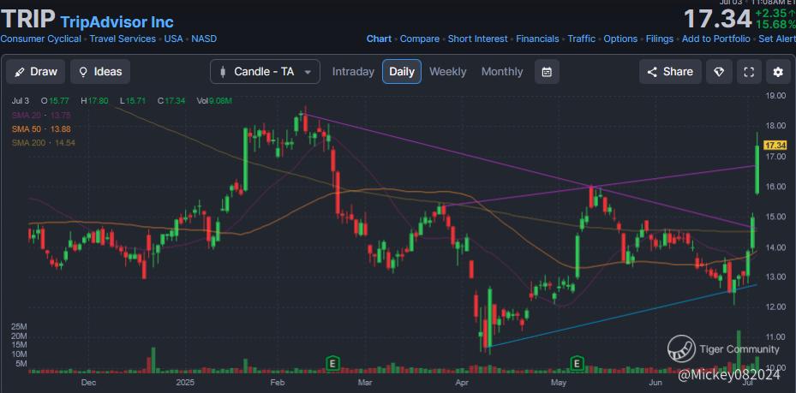This screenshot has height=393, width=796.
Task: Open the Traffic link
Action: 581,39
